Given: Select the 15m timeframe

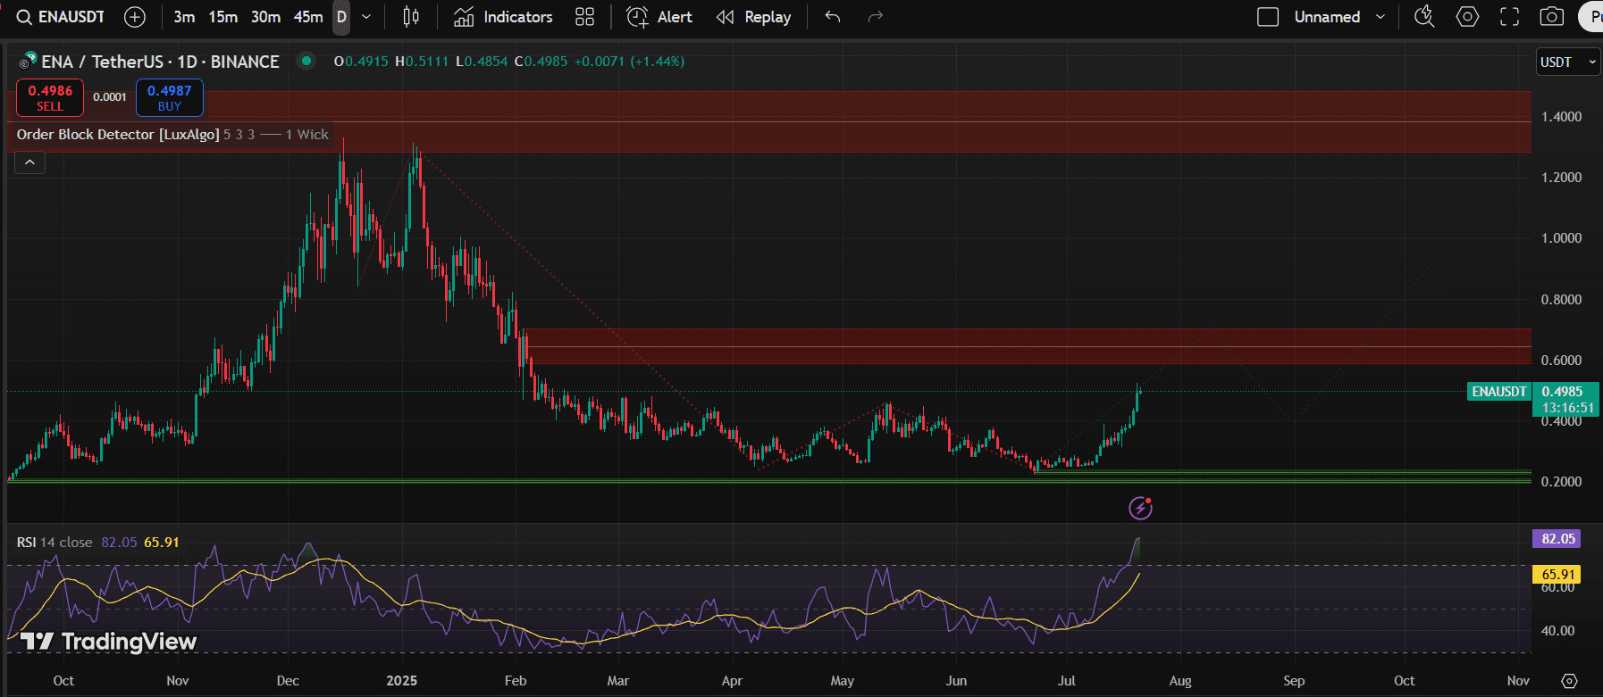Looking at the screenshot, I should [x=222, y=17].
